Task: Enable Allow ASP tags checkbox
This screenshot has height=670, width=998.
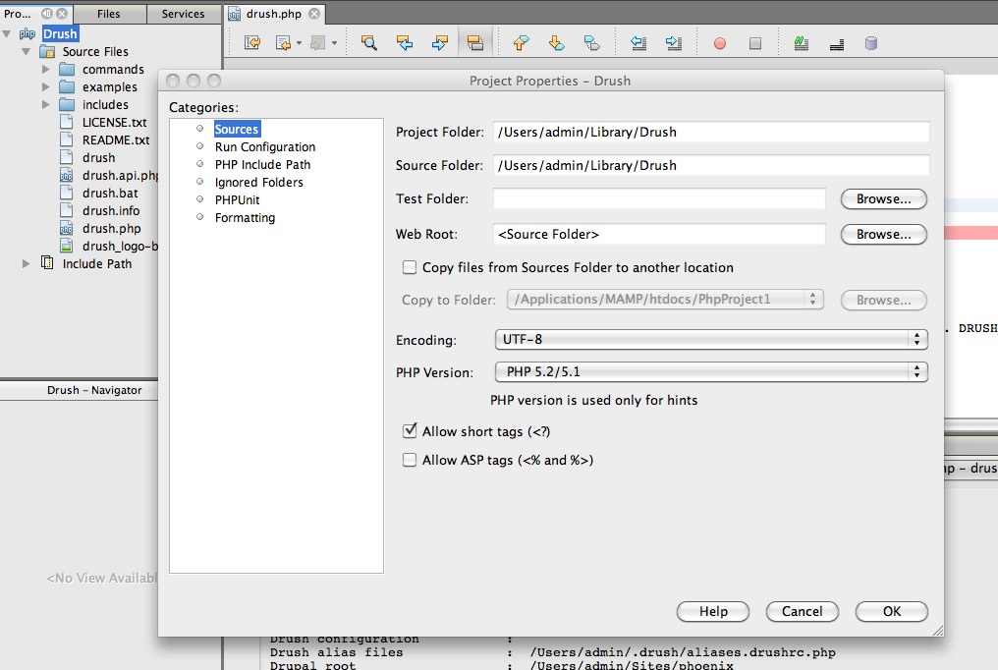Action: click(410, 460)
